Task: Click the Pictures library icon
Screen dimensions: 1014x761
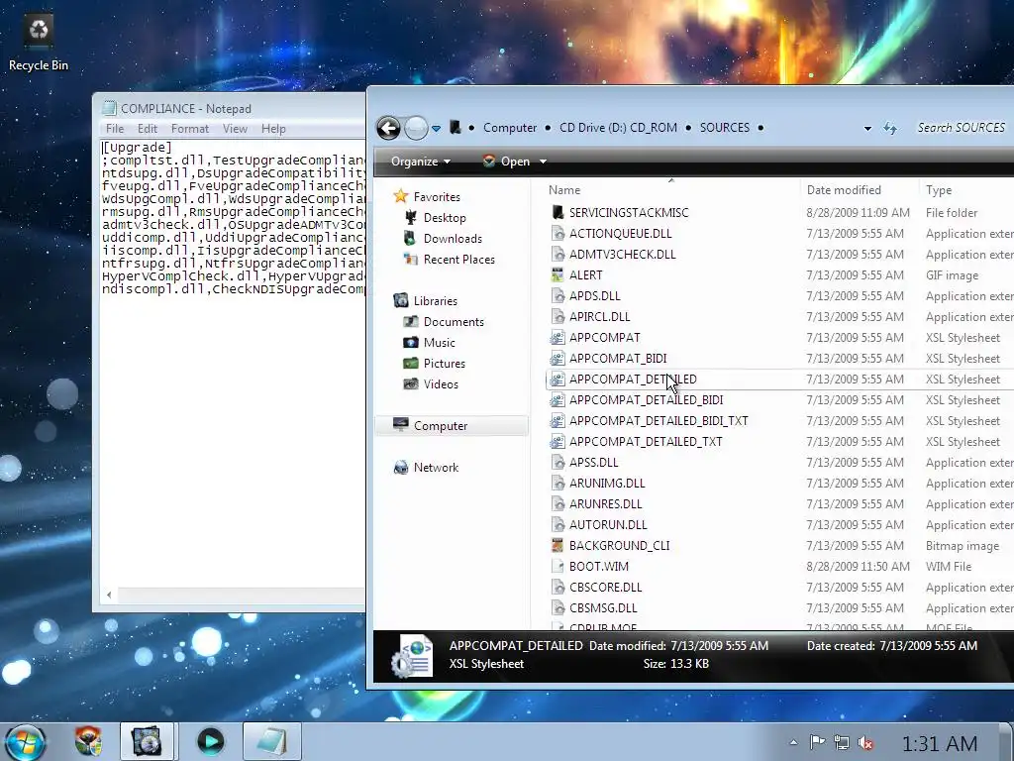Action: [x=410, y=363]
